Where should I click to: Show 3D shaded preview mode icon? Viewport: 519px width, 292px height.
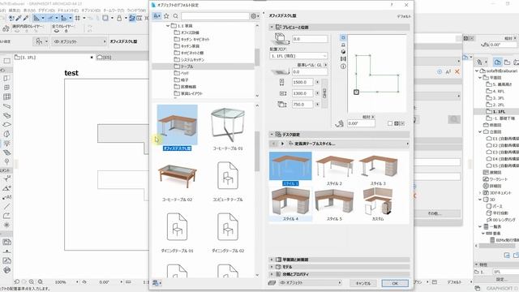point(343,52)
